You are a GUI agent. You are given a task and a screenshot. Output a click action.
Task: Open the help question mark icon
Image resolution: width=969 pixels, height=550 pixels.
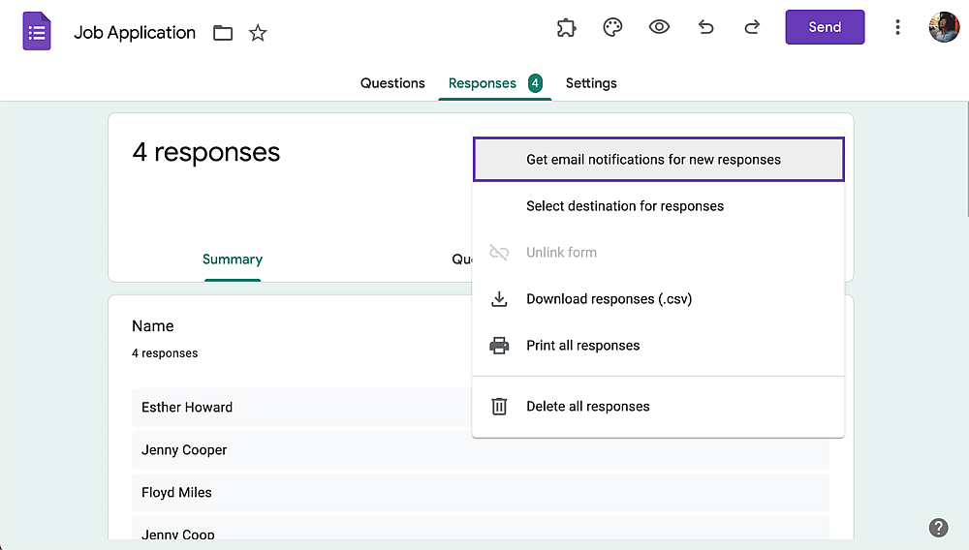(938, 528)
